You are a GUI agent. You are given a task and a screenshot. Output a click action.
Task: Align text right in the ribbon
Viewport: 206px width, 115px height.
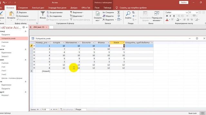(x=192, y=19)
